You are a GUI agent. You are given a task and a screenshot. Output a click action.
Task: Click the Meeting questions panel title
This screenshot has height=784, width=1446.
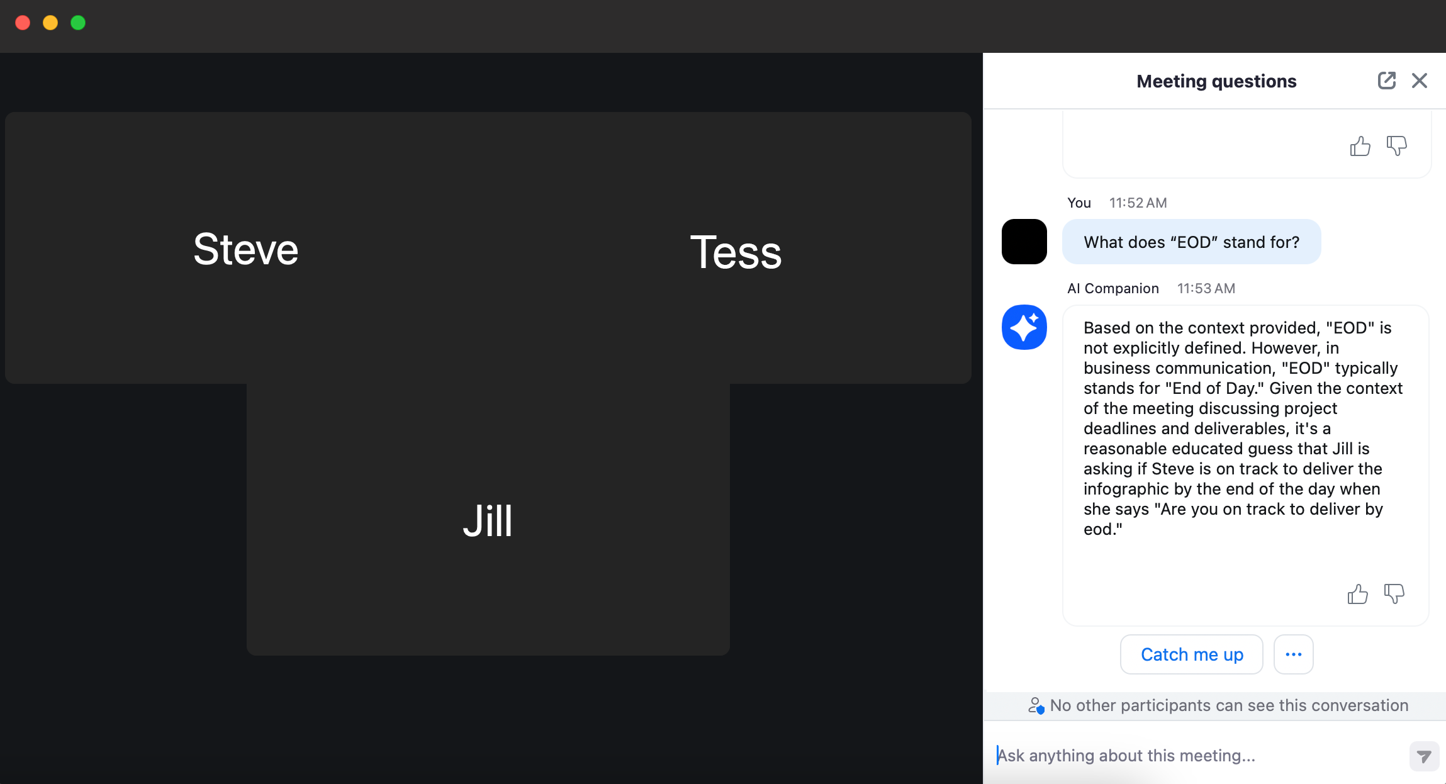1216,81
